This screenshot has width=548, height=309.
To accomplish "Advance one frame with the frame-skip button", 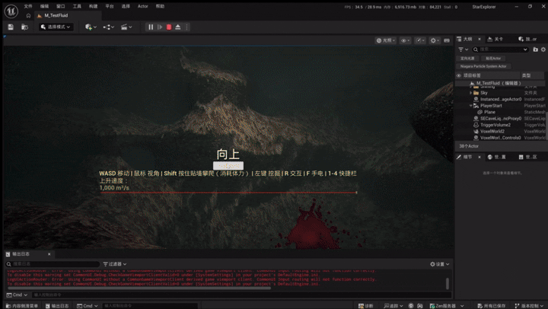I will [x=160, y=27].
